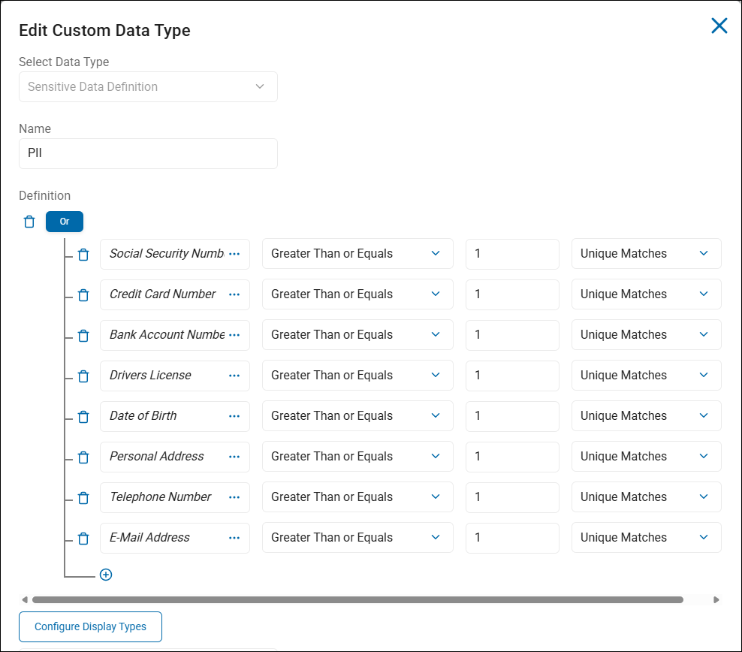Delete the entire Or condition group
The height and width of the screenshot is (652, 742).
29,221
